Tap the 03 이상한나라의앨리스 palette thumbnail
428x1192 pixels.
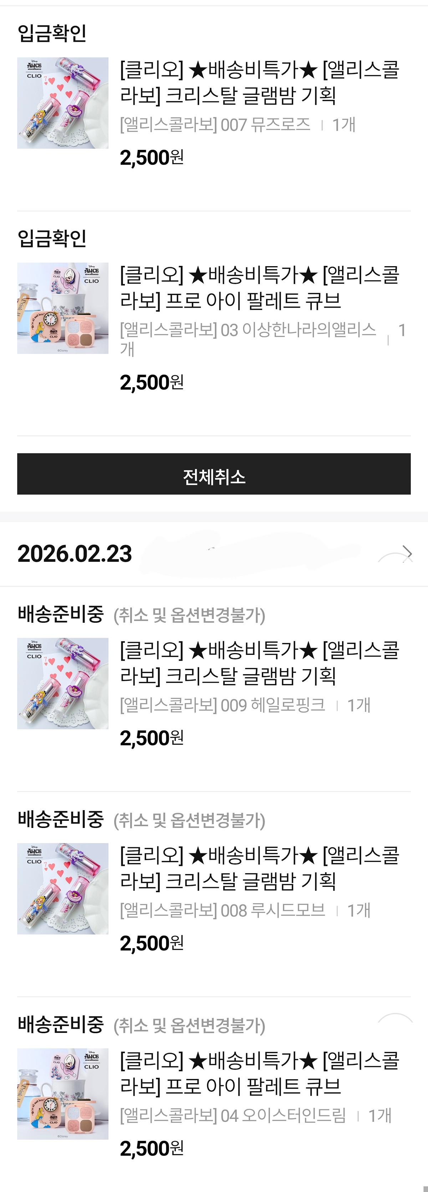click(63, 308)
